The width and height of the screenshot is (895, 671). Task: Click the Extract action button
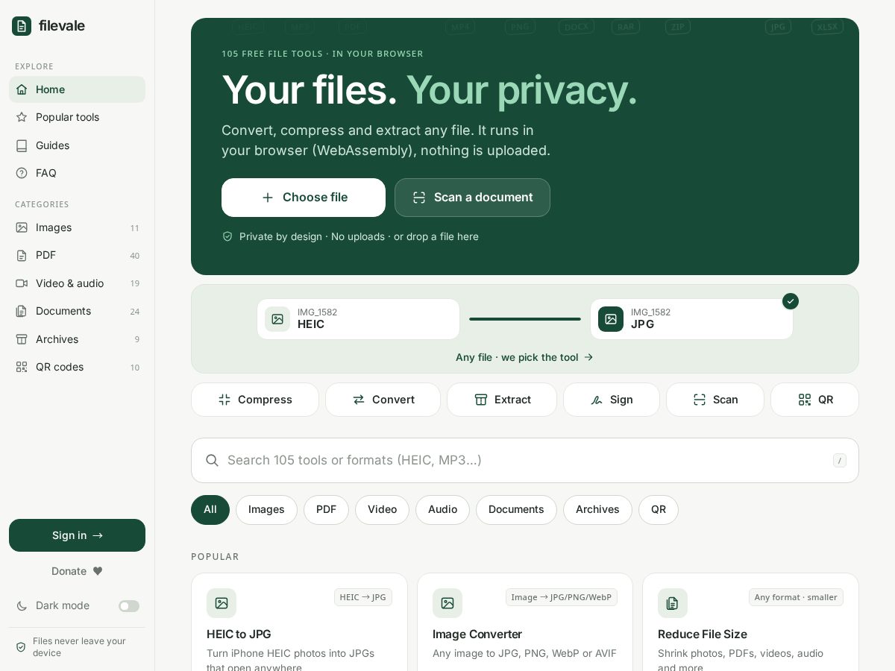502,400
